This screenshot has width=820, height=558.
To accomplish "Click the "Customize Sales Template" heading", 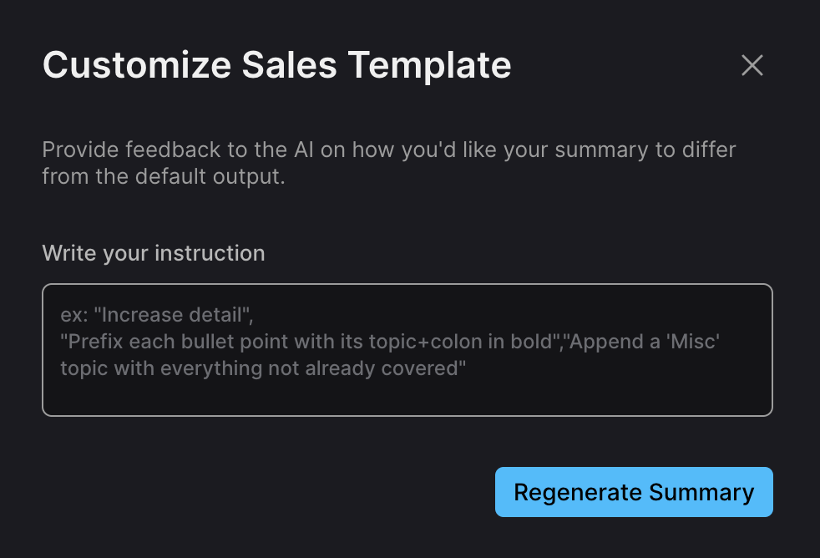I will coord(276,65).
